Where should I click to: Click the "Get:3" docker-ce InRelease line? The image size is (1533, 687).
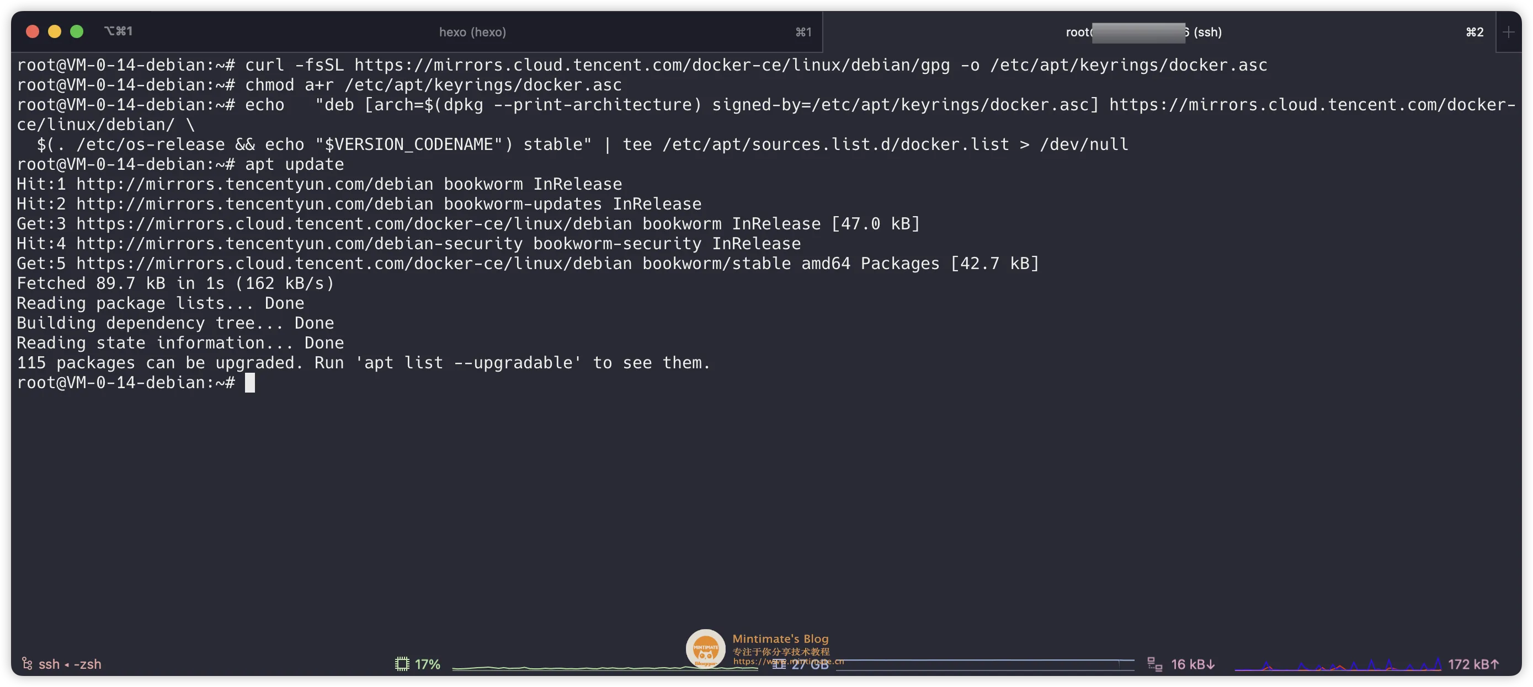469,224
